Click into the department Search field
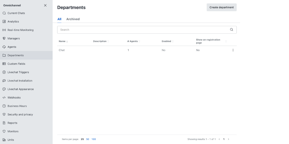The width and height of the screenshot is (289, 144). [x=147, y=30]
